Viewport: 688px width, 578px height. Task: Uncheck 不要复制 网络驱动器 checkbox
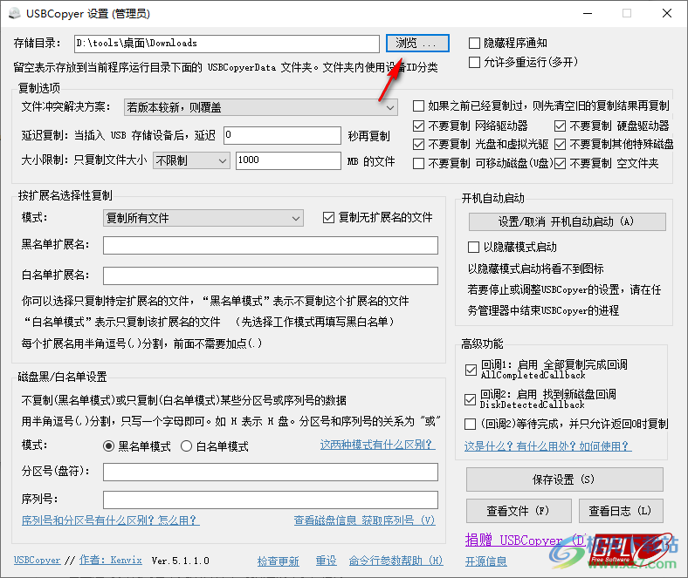click(418, 126)
